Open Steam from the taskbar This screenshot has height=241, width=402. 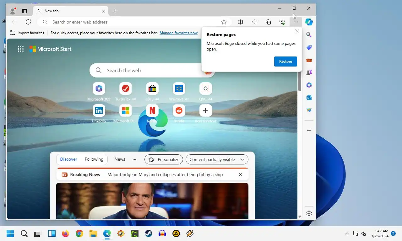(149, 233)
